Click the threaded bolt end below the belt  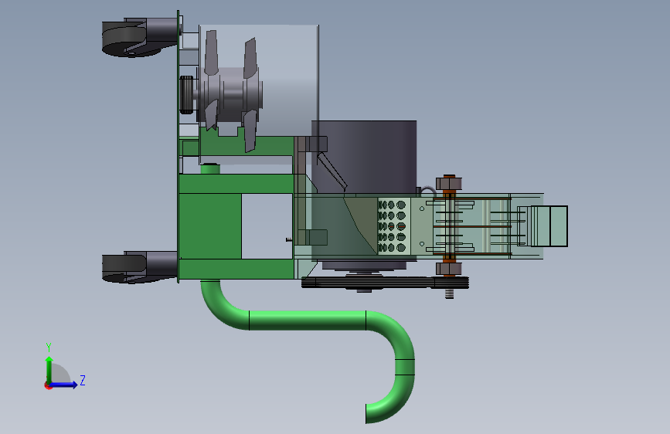(x=449, y=294)
